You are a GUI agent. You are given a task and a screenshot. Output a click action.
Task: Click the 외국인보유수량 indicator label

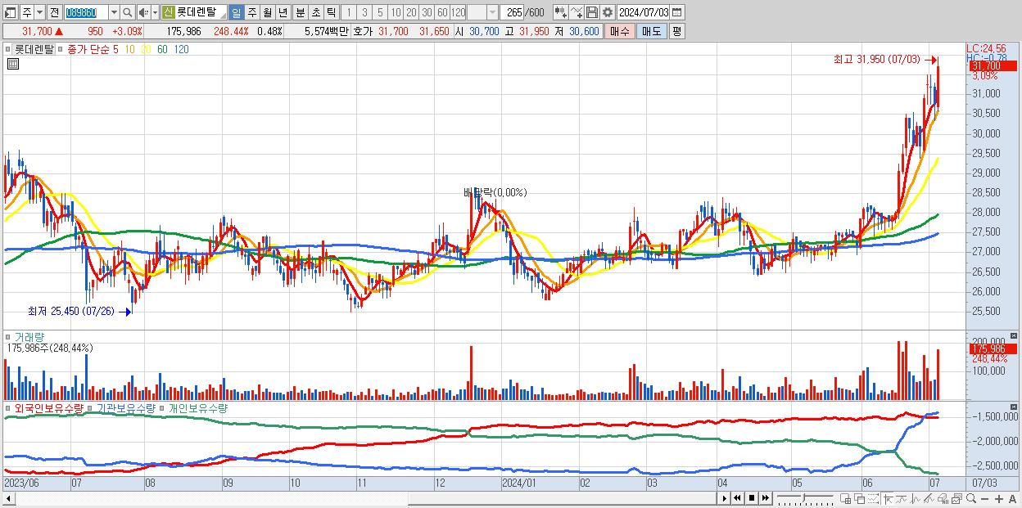coord(49,407)
